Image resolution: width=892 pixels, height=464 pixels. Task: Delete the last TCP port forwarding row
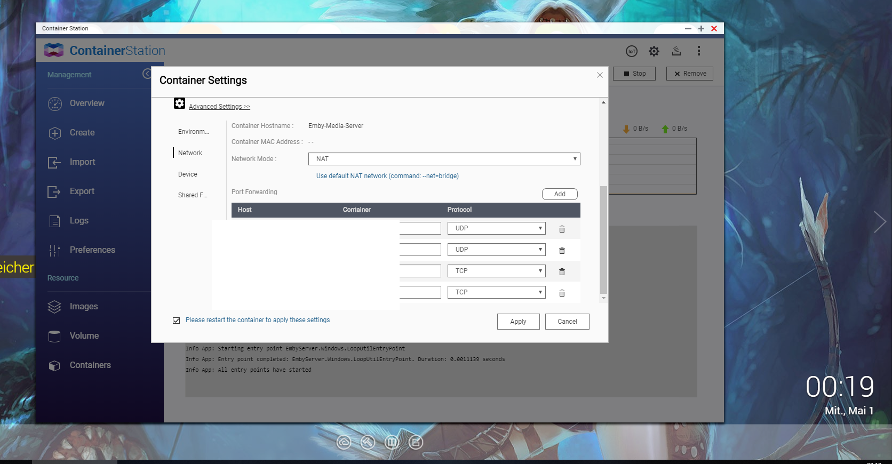562,293
